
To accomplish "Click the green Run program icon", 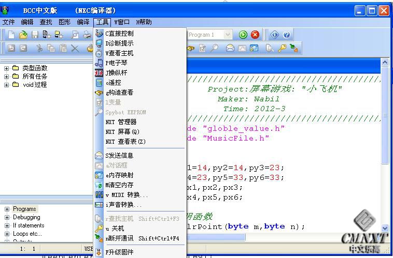I will (x=243, y=35).
